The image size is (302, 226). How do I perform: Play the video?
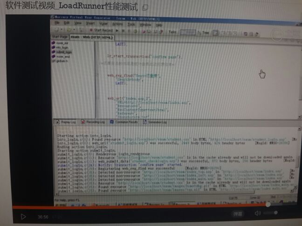pos(23,217)
